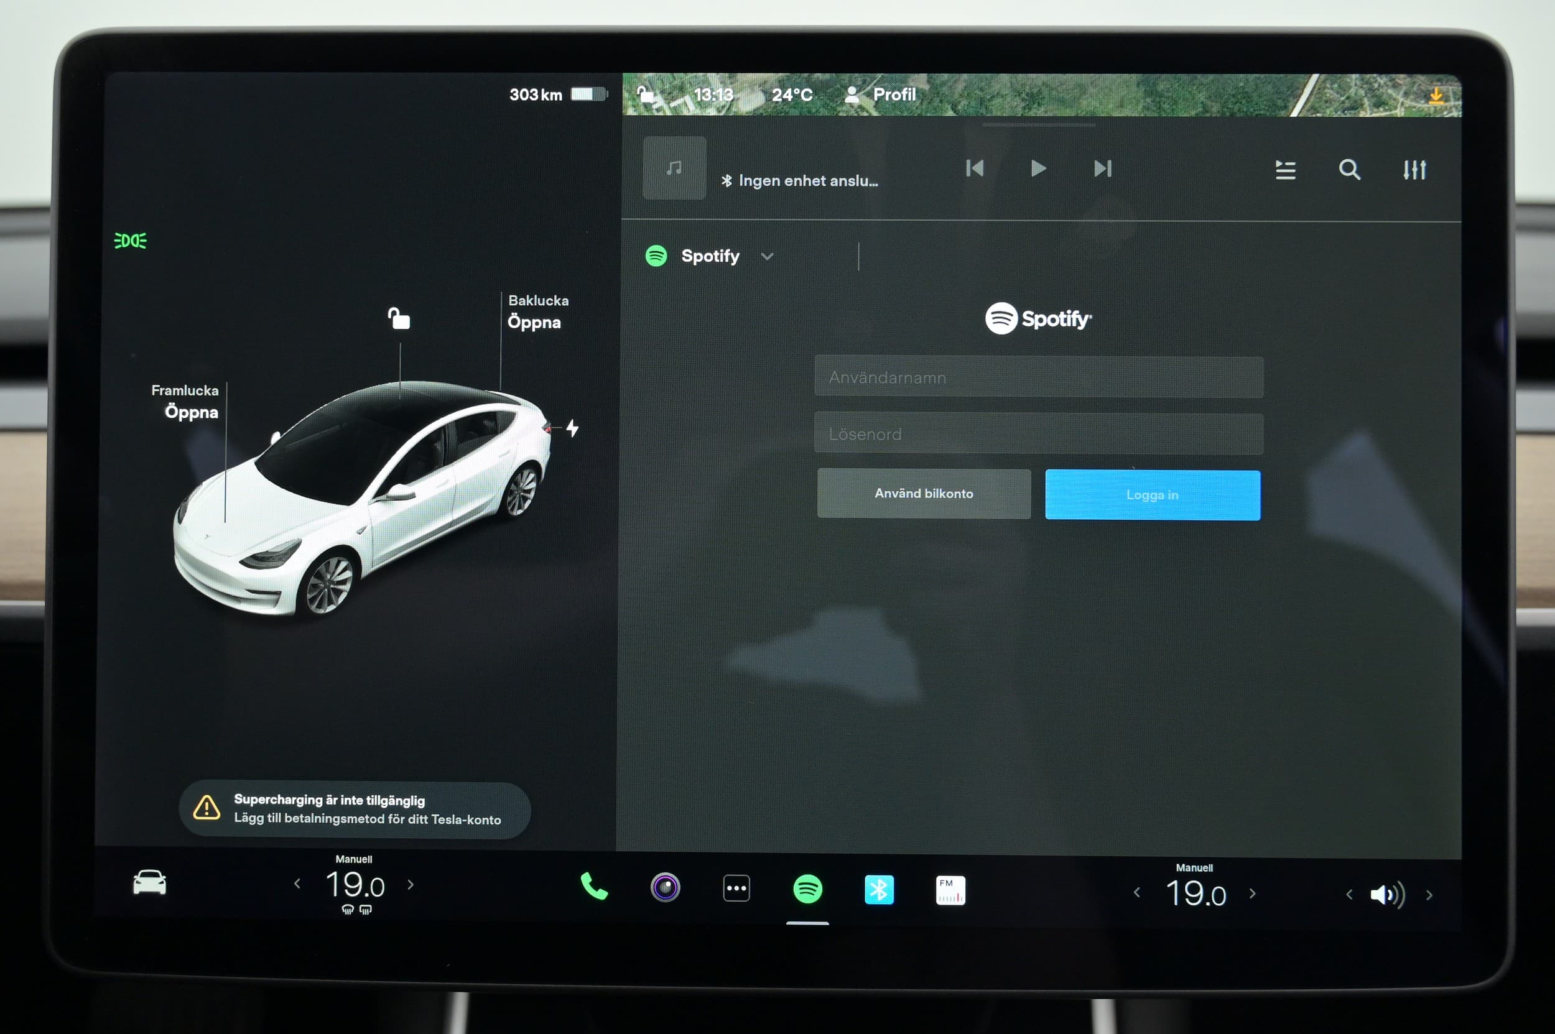Click the Logga in button
Viewport: 1555px width, 1034px height.
click(1152, 494)
